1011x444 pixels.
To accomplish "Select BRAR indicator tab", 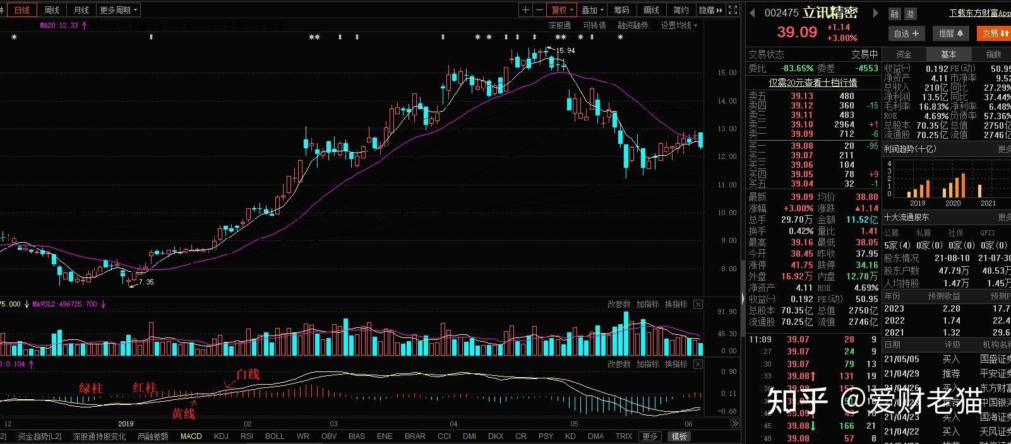I will 415,436.
